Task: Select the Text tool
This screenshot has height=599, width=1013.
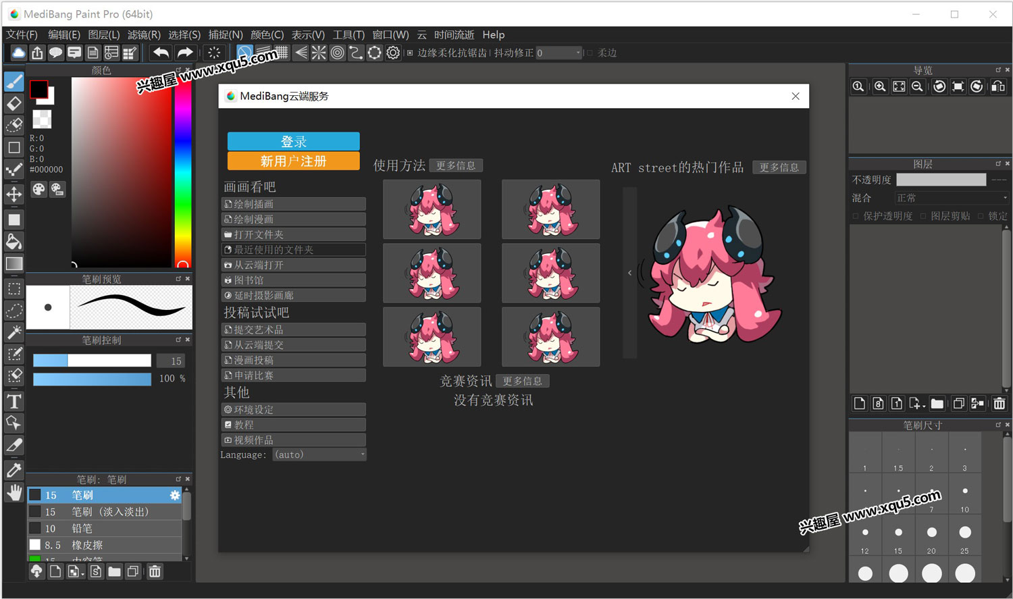Action: point(14,402)
